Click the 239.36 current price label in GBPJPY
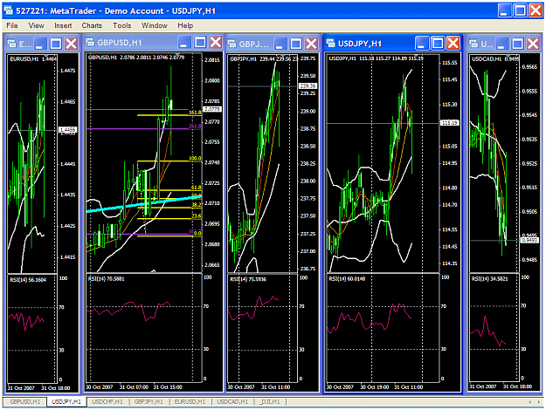 (308, 85)
